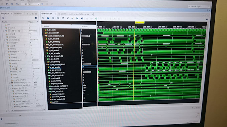Click the green Add Marker icon

point(96,19)
